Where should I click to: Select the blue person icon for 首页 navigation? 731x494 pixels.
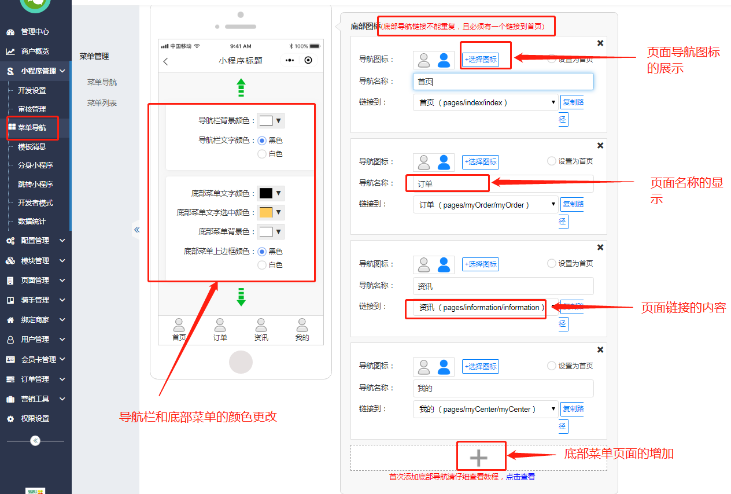(445, 60)
